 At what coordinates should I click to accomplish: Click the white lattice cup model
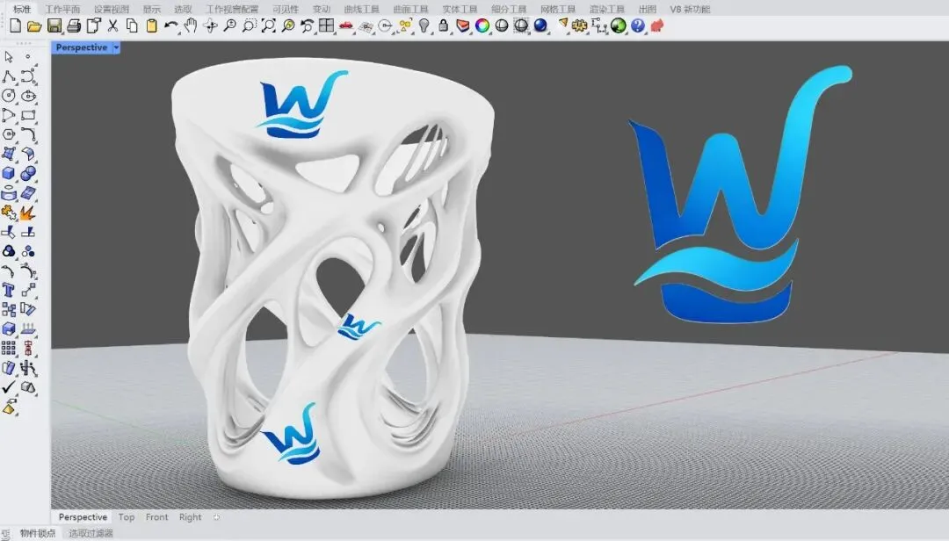(331, 278)
